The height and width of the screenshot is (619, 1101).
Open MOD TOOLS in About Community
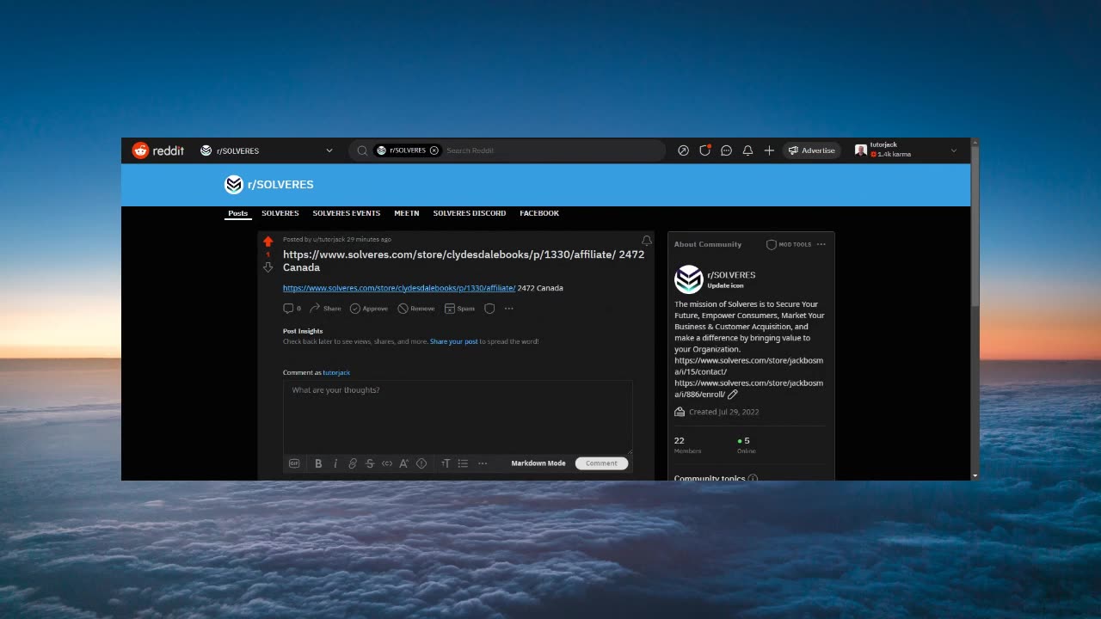pos(789,244)
